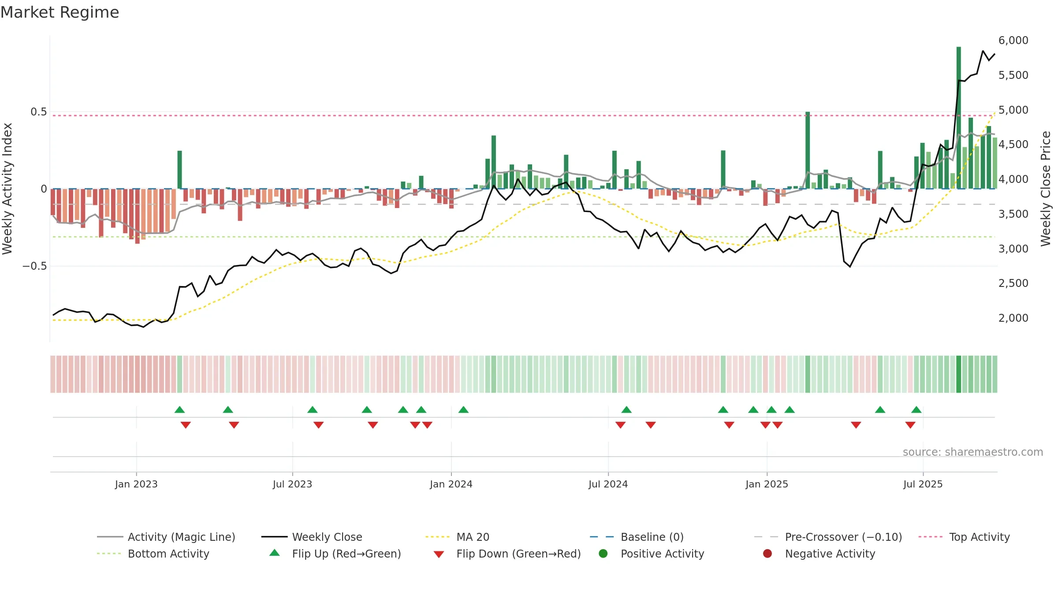
Task: Toggle the Weekly Close legend item
Action: click(x=312, y=537)
